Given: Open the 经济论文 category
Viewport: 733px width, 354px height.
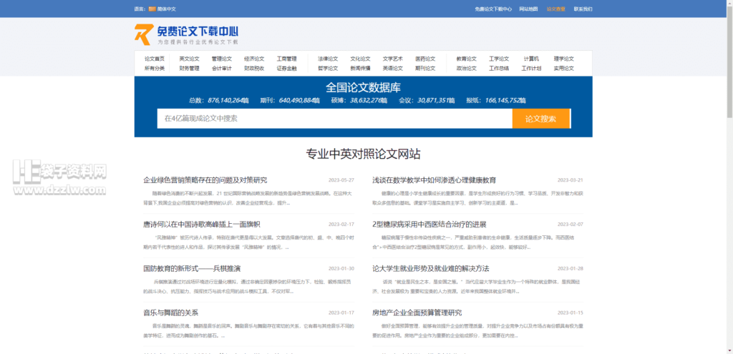Looking at the screenshot, I should (254, 59).
